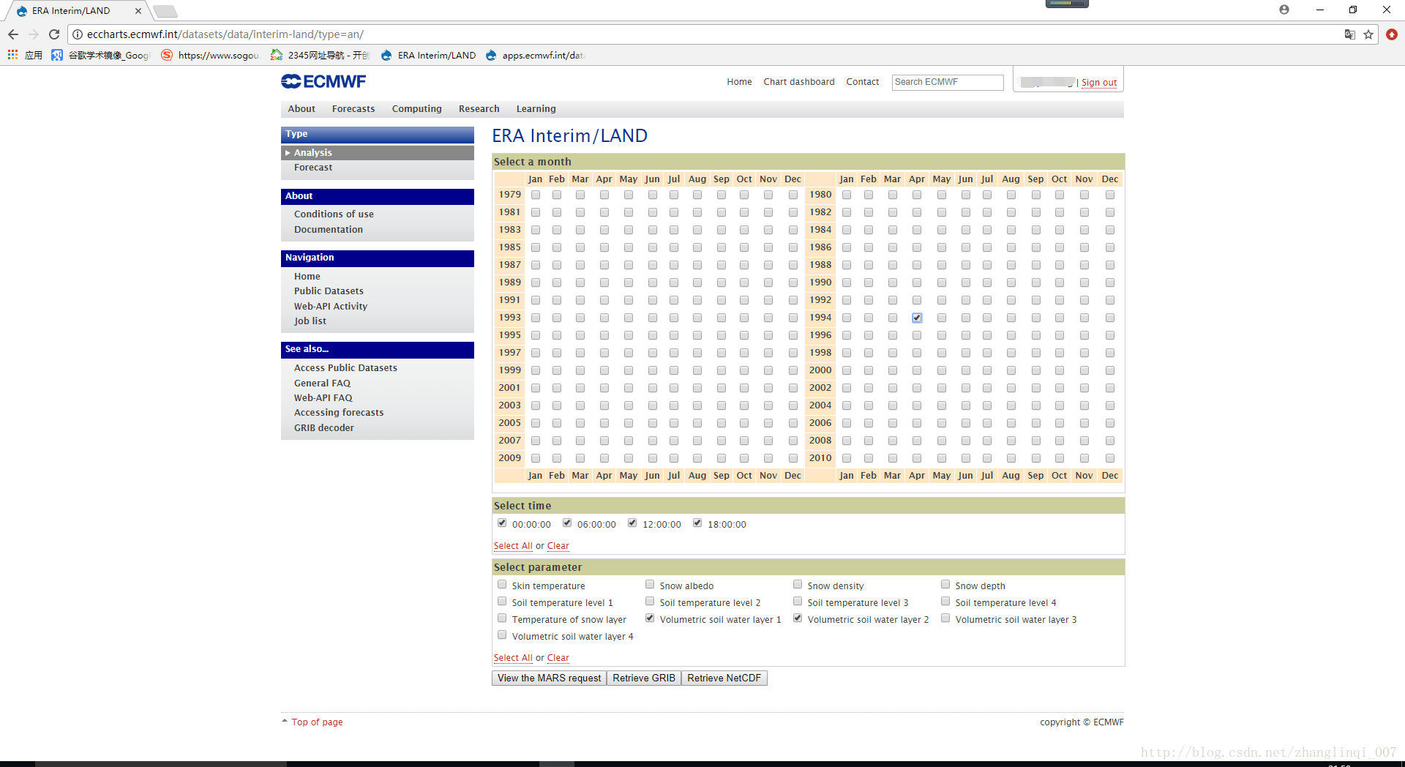Open the Chrome profile icon
This screenshot has width=1405, height=767.
coord(1284,10)
